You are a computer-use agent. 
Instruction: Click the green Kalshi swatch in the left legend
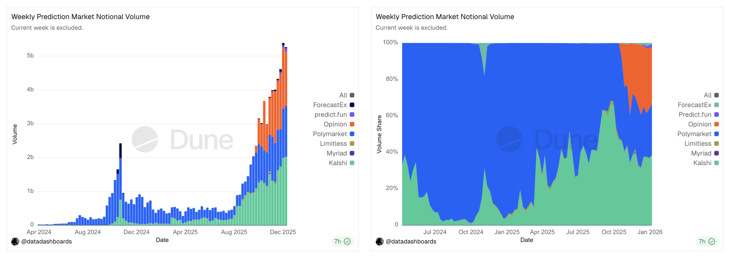[x=352, y=163]
